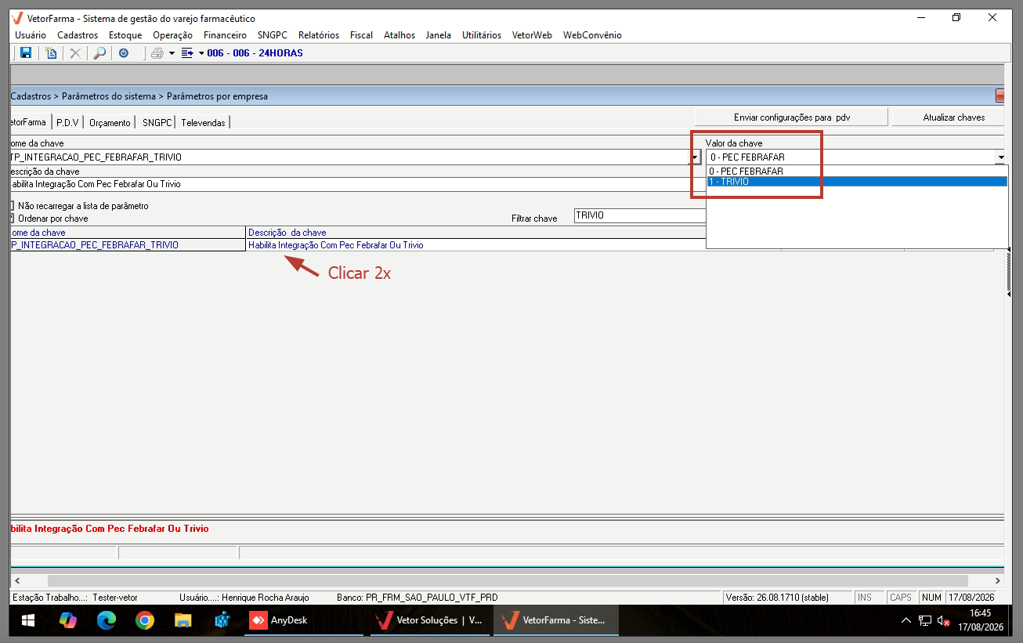
Task: Open the Atalhos menu
Action: 399,35
